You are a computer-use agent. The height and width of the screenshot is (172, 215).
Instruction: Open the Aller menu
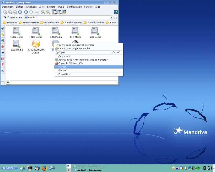click(x=42, y=7)
